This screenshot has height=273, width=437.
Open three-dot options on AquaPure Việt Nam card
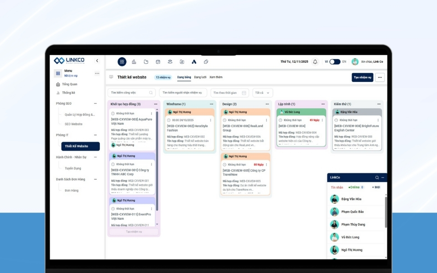click(x=152, y=113)
